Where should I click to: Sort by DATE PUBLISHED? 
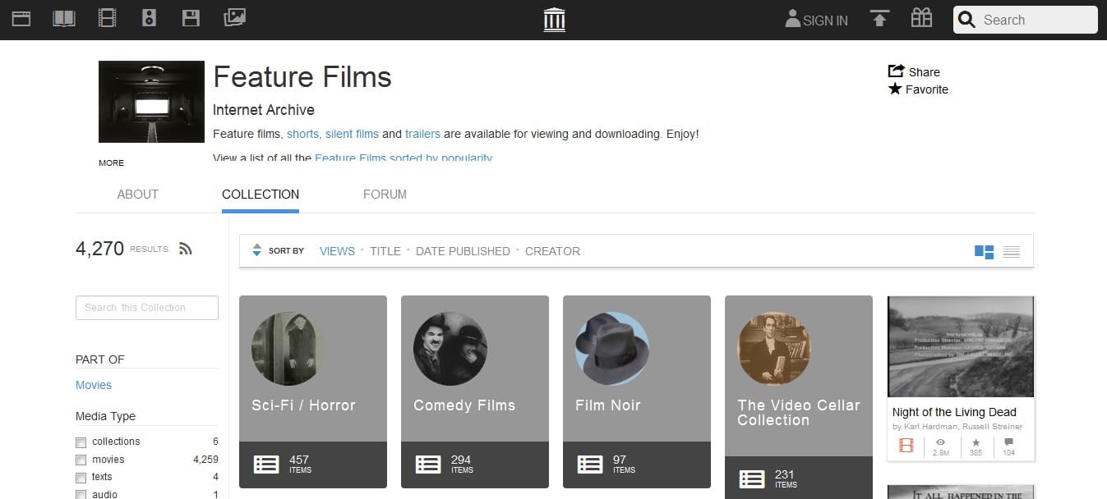click(463, 251)
